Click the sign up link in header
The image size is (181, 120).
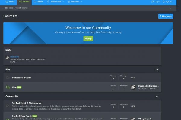pyautogui.click(x=167, y=1)
